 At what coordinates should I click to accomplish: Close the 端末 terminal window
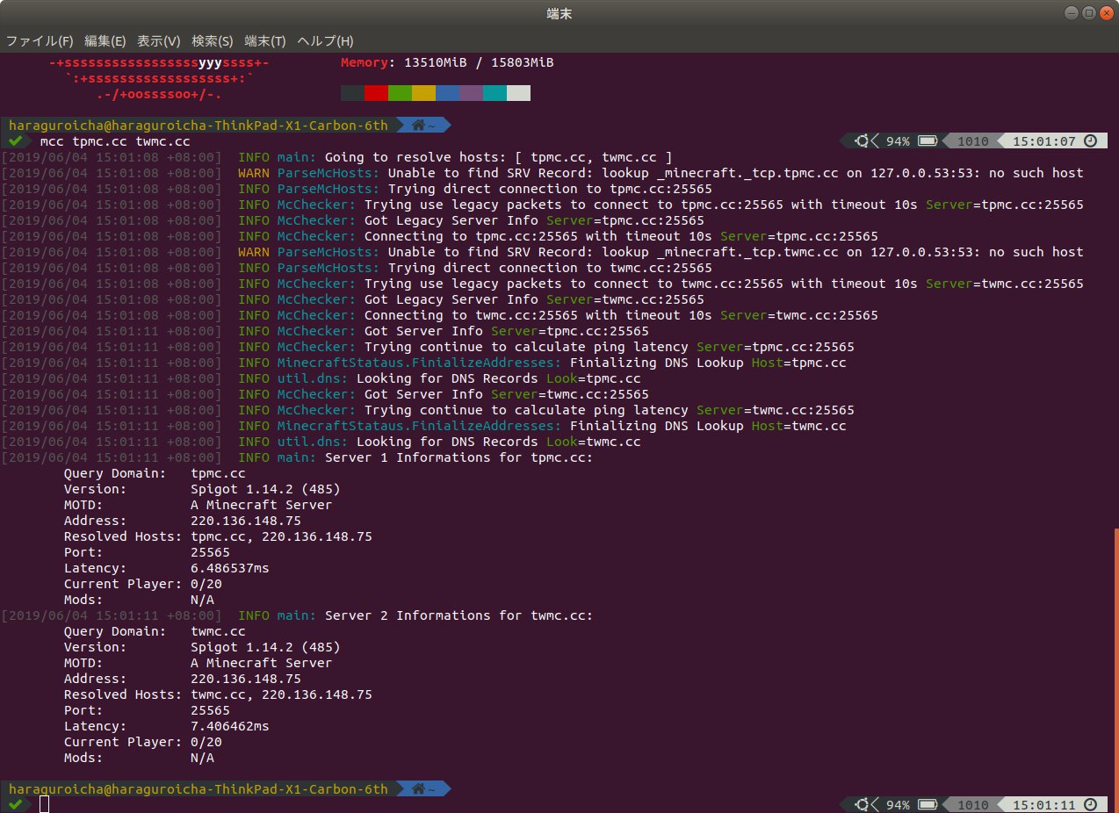[x=1106, y=12]
